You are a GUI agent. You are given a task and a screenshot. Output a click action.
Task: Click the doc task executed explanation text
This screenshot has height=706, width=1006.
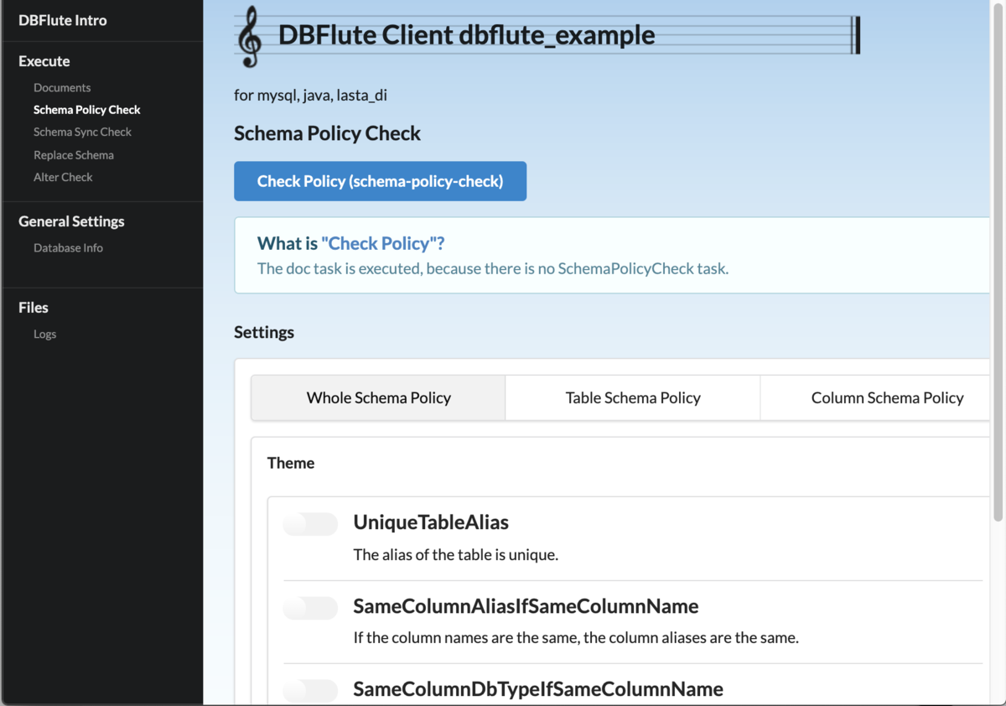[493, 269]
